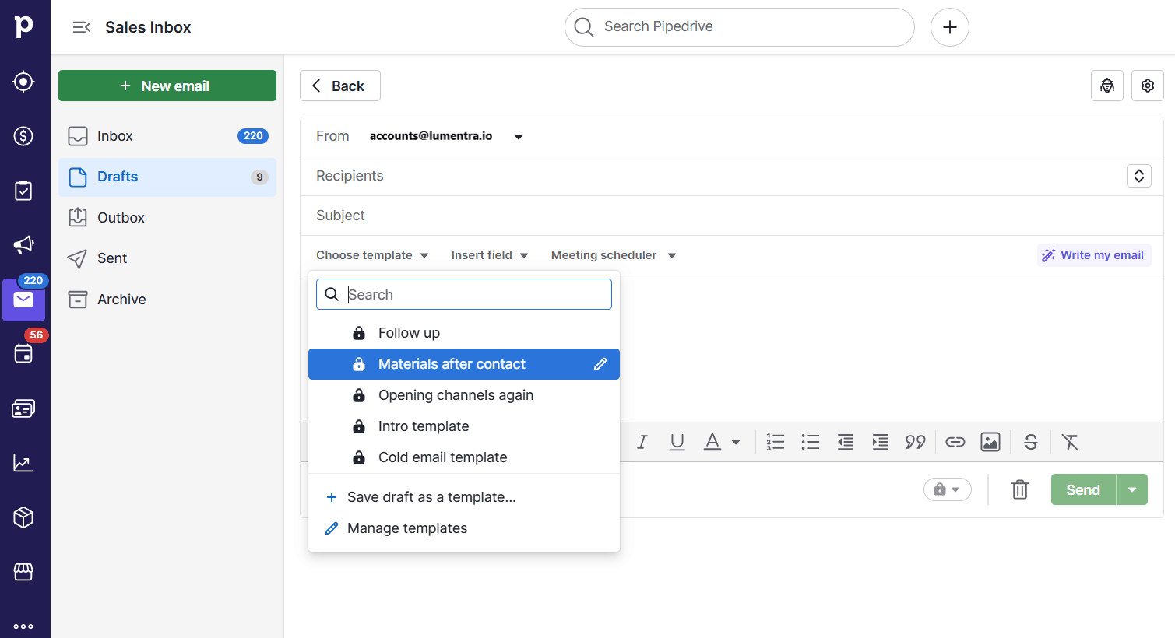
Task: Select the Follow up template
Action: click(x=409, y=332)
